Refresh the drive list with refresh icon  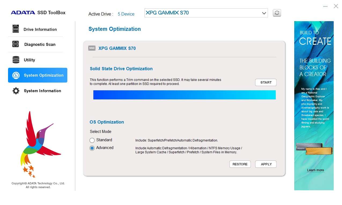(x=277, y=13)
